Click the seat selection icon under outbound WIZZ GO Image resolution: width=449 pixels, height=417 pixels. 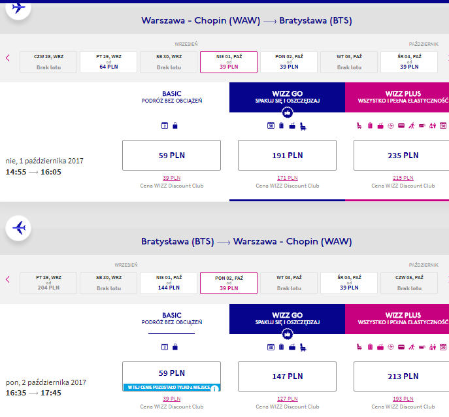[x=303, y=126]
